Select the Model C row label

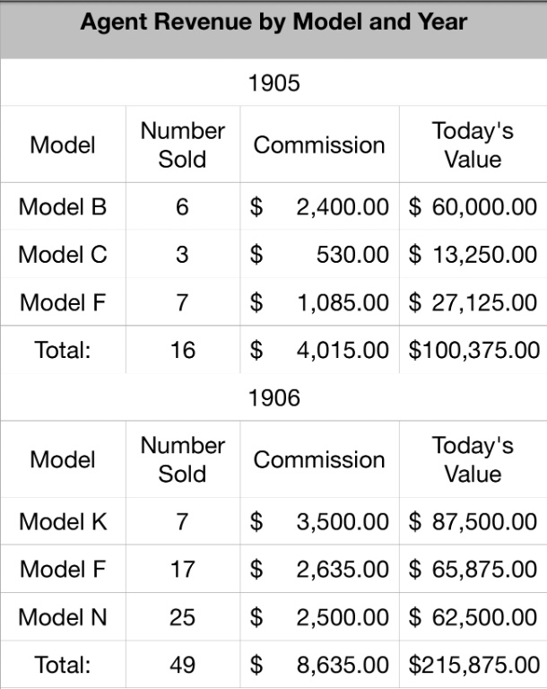click(63, 255)
